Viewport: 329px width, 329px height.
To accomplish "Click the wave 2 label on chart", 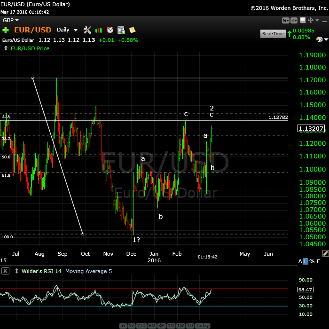I will click(x=211, y=108).
